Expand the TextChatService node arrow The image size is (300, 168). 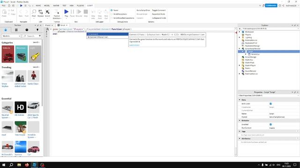tap(240, 74)
